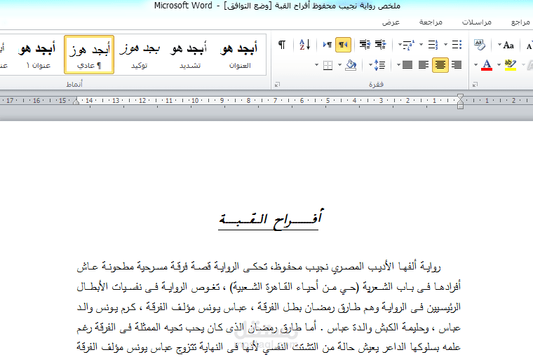Click the clear formatting eraser icon
Viewport: 533px width, 357px height.
480,45
